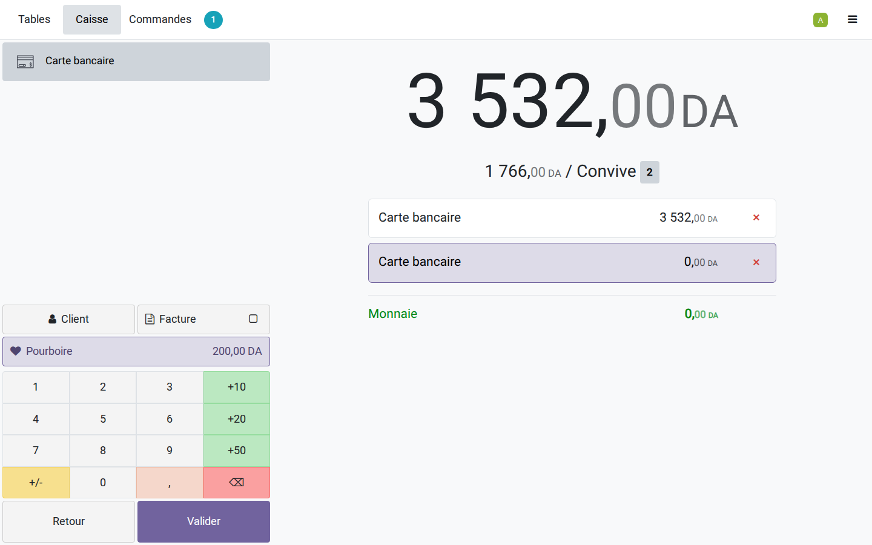Remove the 3 532,00 DA payment line
This screenshot has width=872, height=545.
pos(756,217)
